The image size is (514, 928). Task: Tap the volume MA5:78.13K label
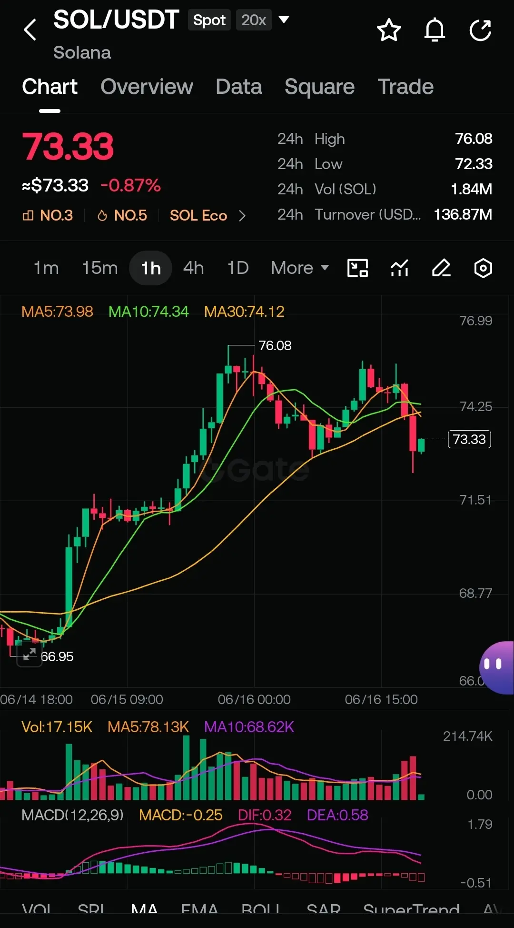(148, 727)
